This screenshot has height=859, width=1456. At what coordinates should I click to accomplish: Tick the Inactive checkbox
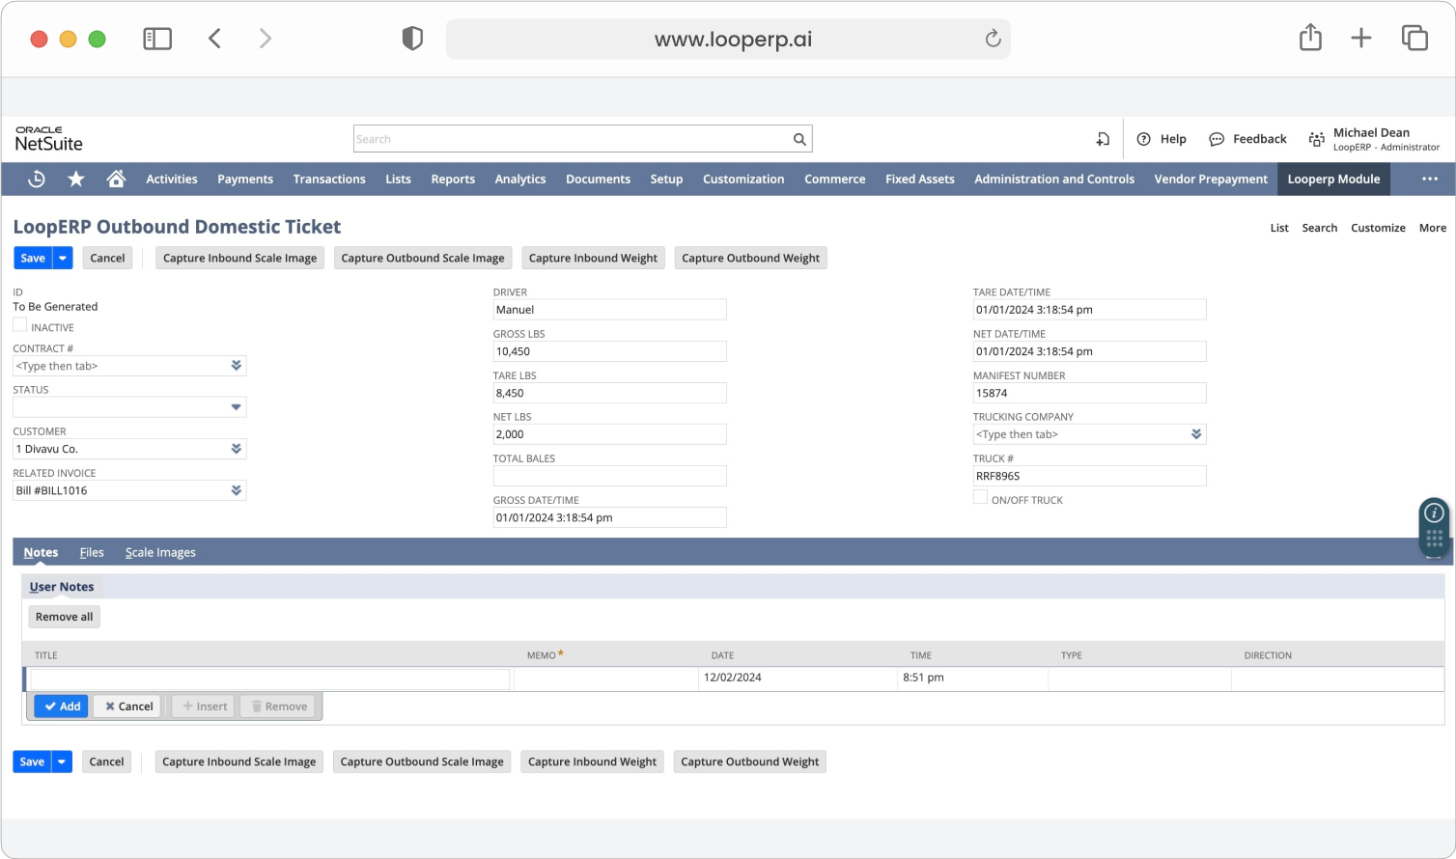20,325
